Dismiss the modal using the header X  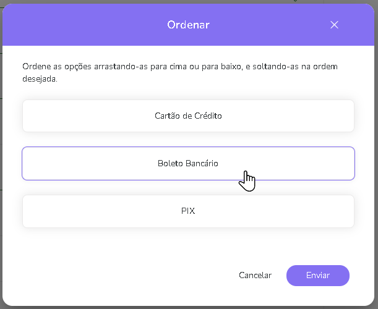pos(334,25)
